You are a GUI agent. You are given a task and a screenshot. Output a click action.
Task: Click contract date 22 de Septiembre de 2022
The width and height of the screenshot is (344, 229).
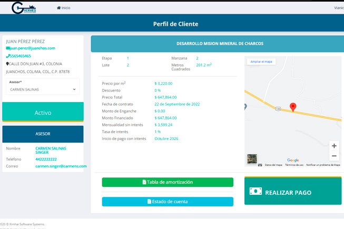pos(177,104)
